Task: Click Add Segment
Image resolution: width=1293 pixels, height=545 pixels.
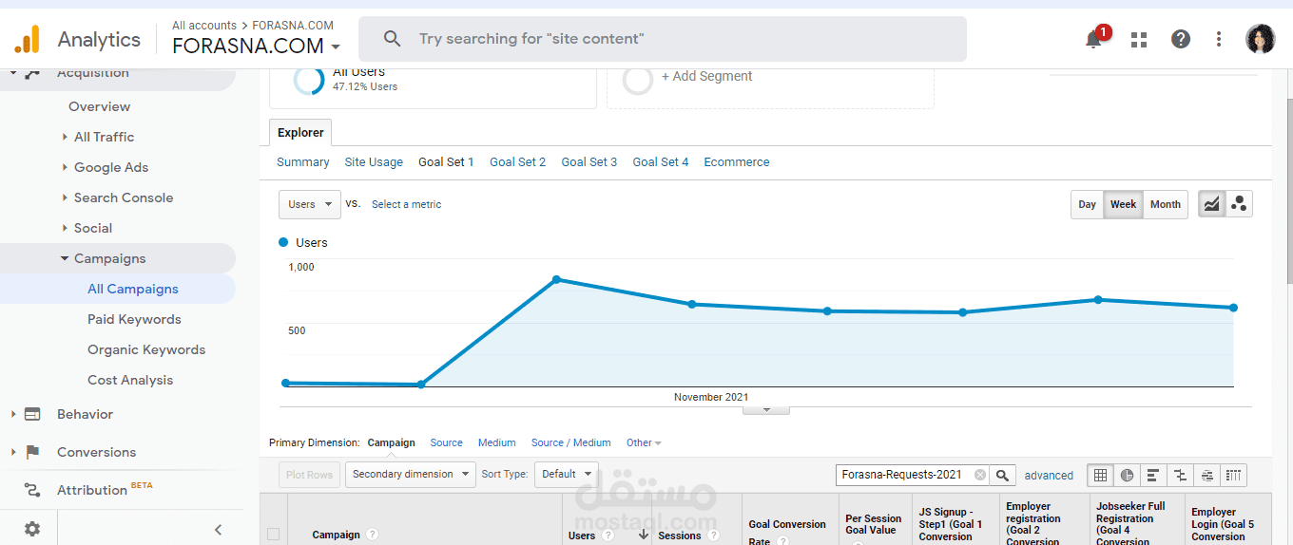Action: pos(706,76)
